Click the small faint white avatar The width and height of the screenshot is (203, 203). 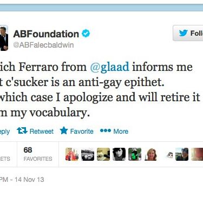pos(169,155)
